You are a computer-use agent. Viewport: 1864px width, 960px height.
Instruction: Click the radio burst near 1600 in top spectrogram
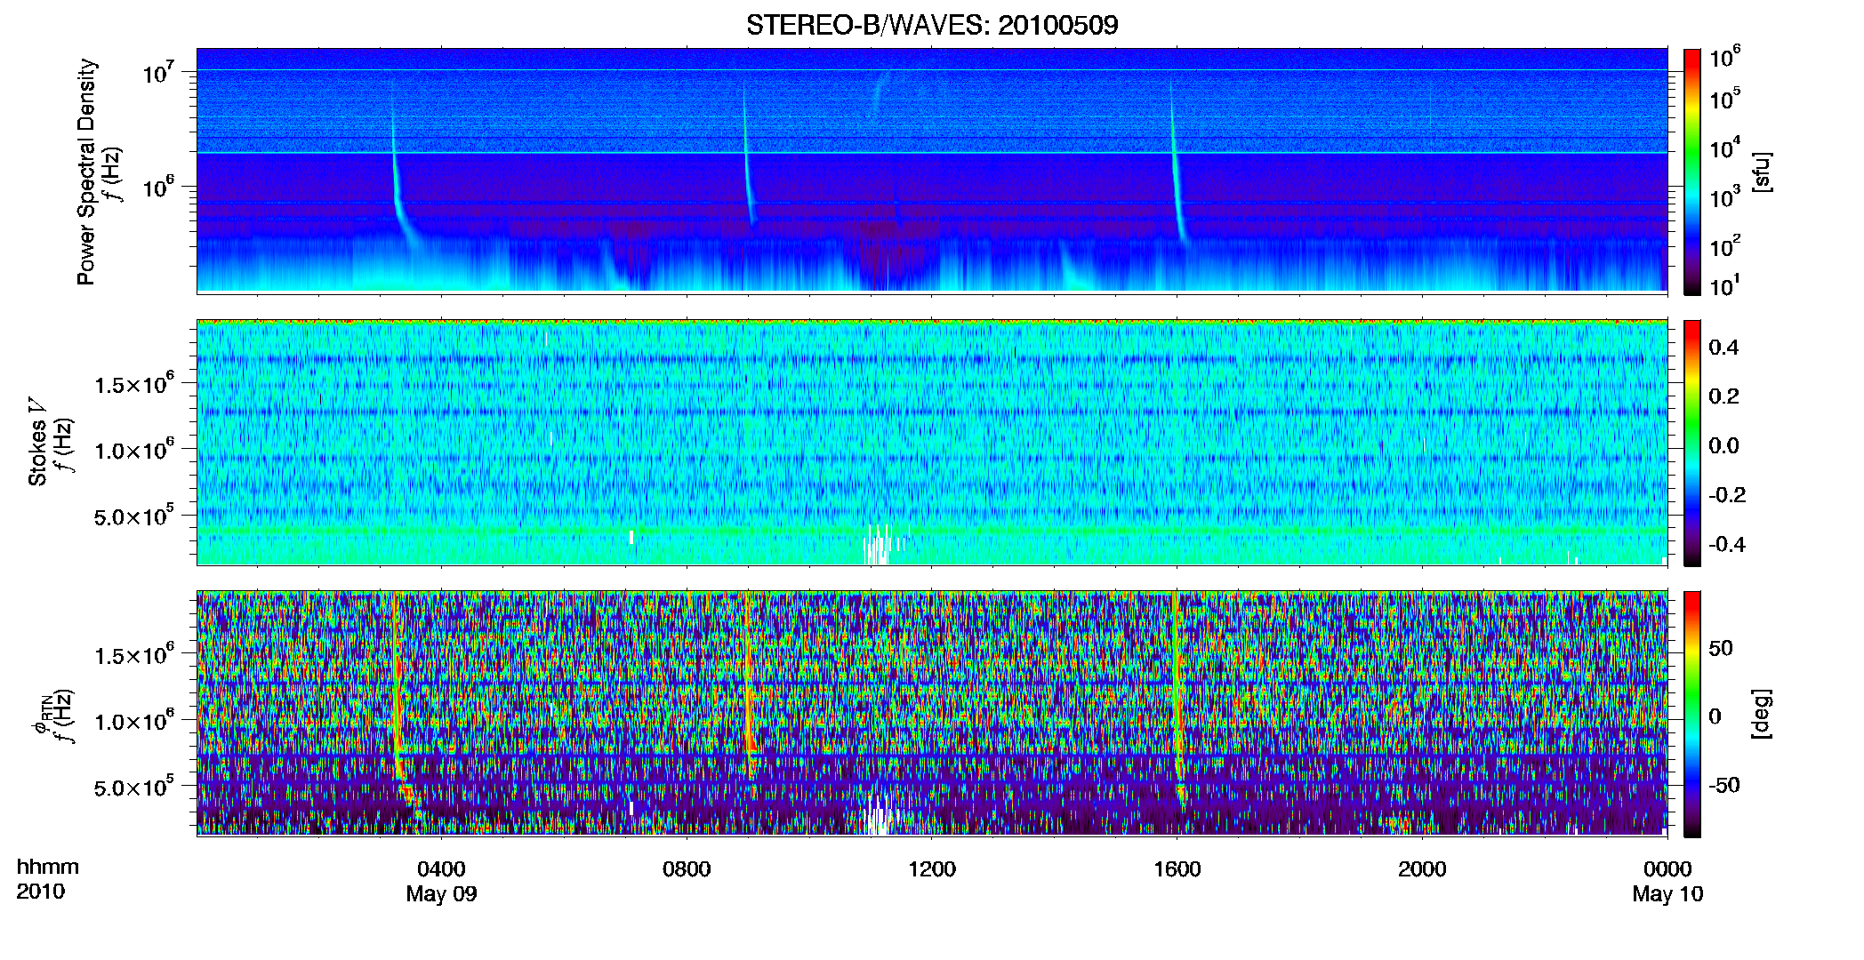click(x=1176, y=169)
